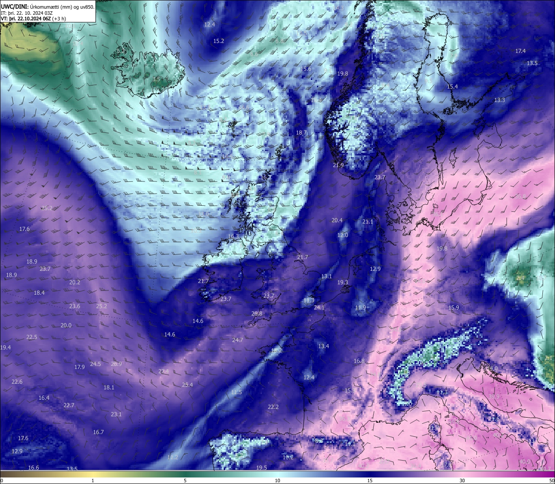
Task: Click the 15.9 value over central Europe
Action: coord(453,308)
